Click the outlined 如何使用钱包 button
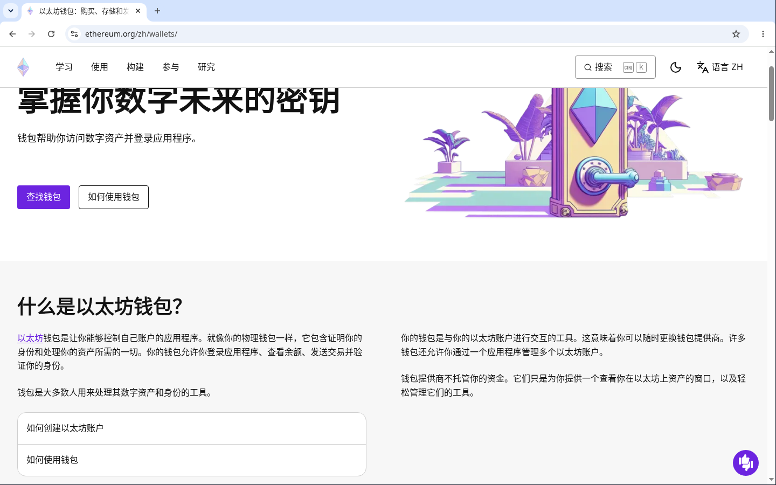 (114, 197)
